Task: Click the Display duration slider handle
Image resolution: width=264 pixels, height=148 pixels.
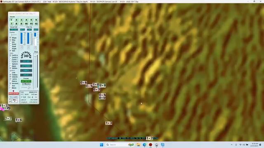Action: click(28, 88)
